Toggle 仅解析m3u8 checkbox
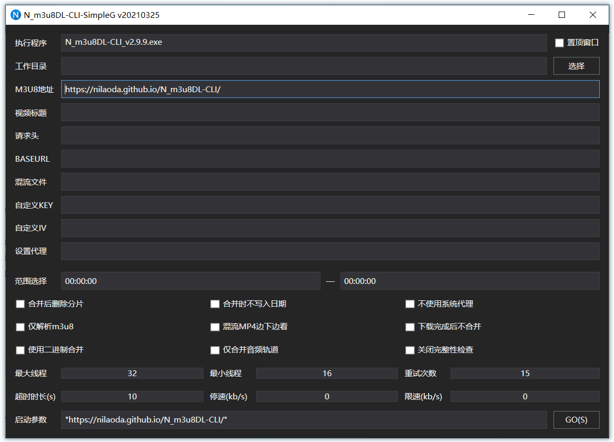 point(20,327)
